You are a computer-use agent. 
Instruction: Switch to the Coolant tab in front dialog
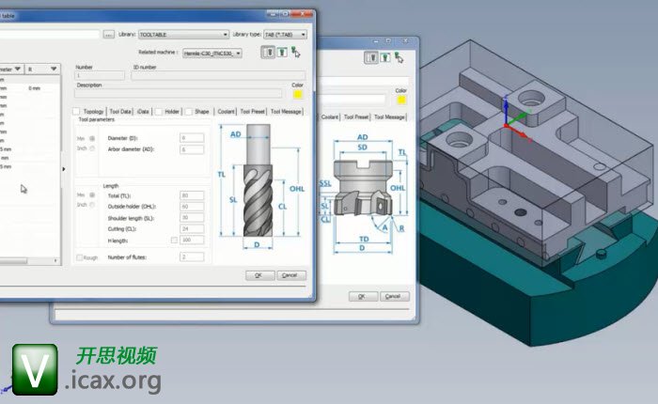[226, 112]
